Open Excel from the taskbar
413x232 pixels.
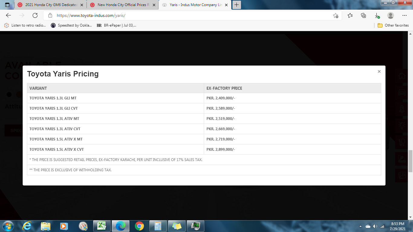102,226
